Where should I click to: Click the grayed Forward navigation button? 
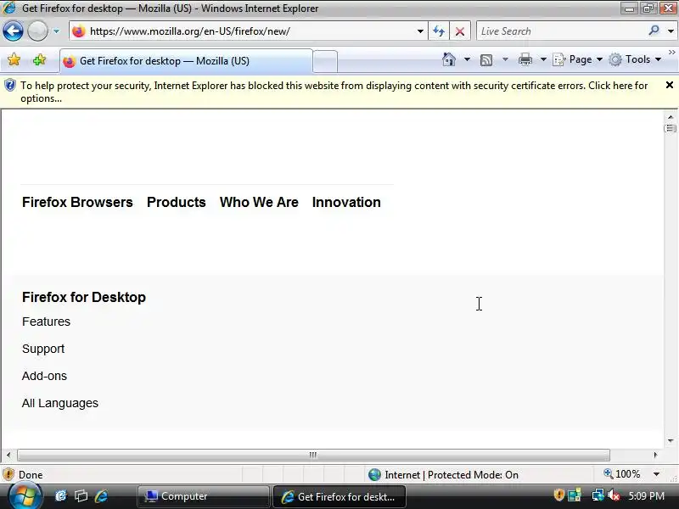tap(37, 31)
